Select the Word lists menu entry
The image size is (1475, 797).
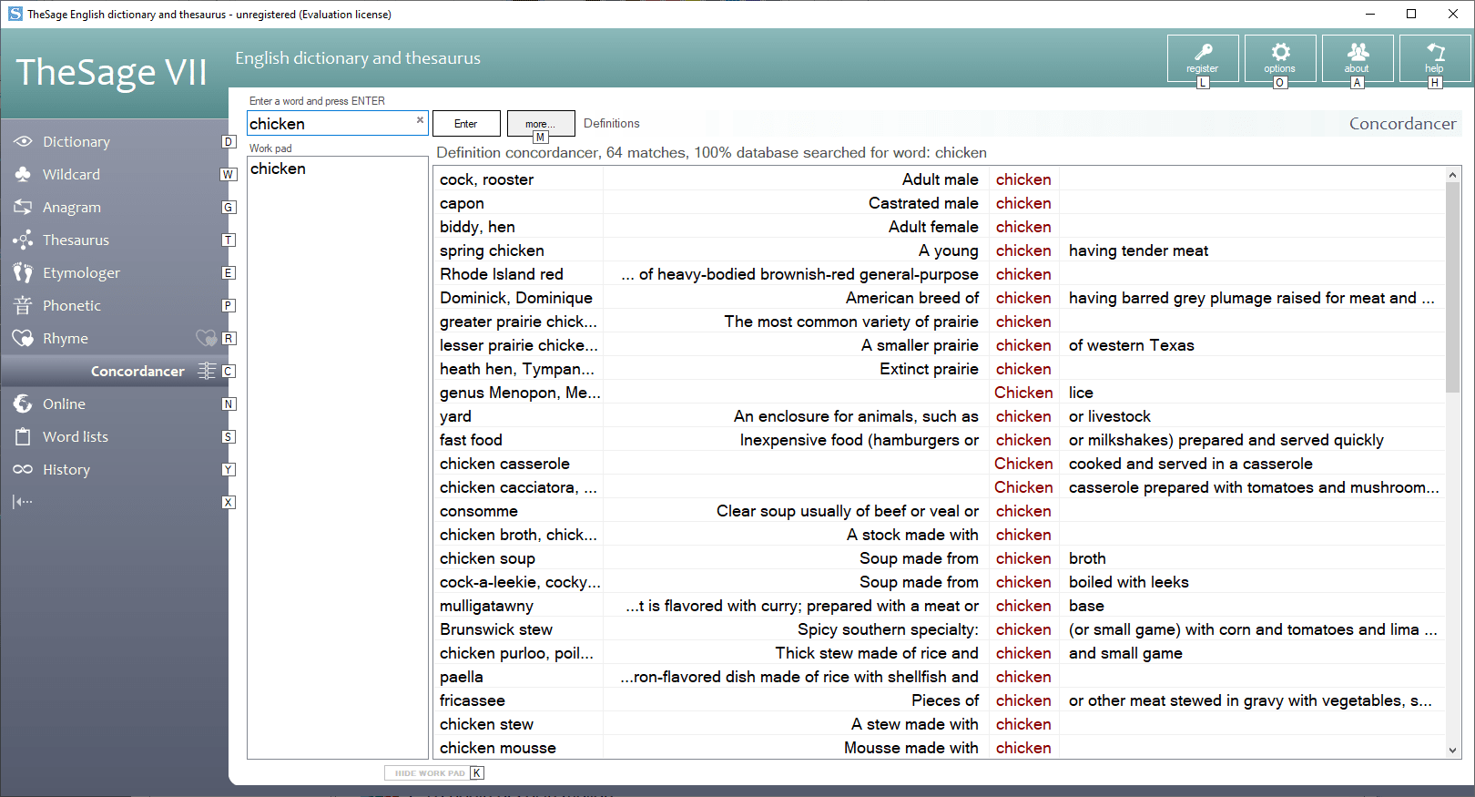pyautogui.click(x=76, y=436)
